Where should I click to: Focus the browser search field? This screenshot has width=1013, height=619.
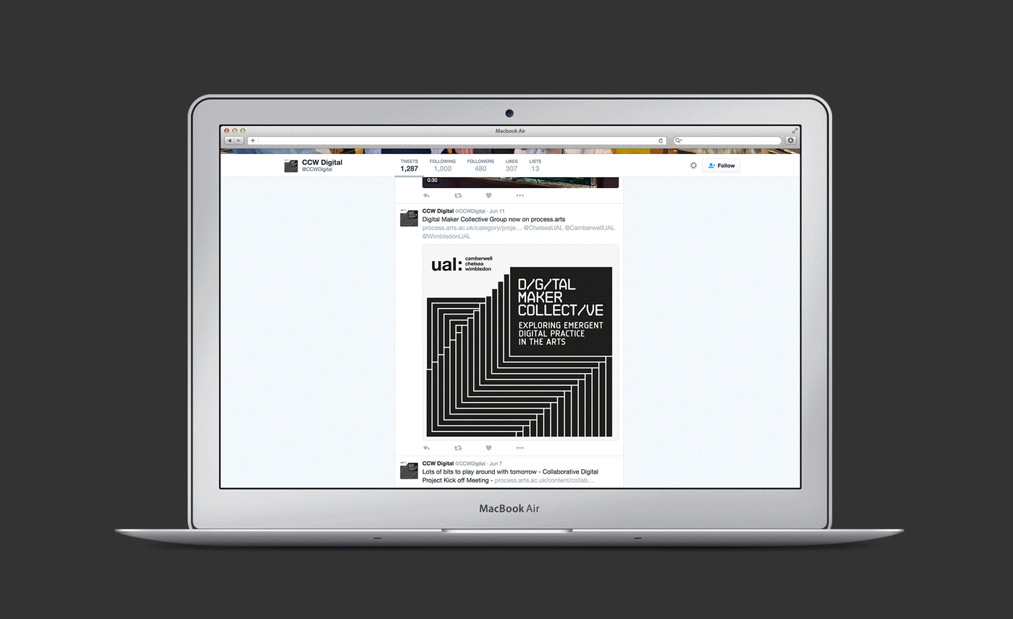(x=727, y=140)
